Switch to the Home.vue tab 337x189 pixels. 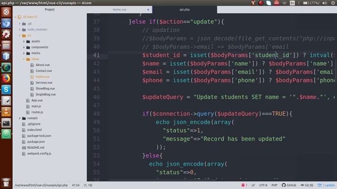120,9
